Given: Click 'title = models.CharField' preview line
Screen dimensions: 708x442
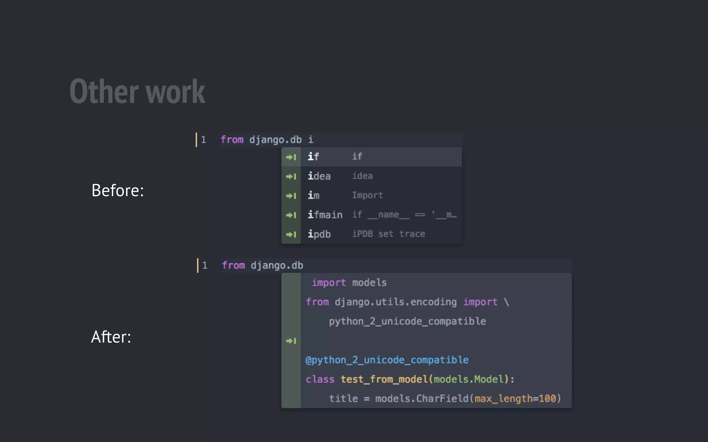Looking at the screenshot, I should [x=445, y=399].
